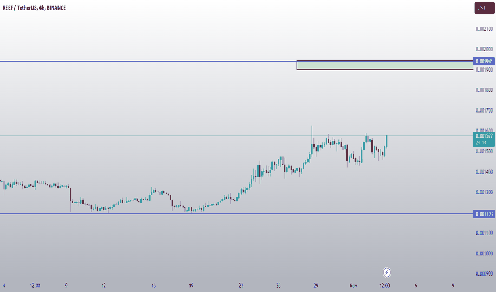
Task: Click the 0.002000 price axis label
Action: [484, 49]
